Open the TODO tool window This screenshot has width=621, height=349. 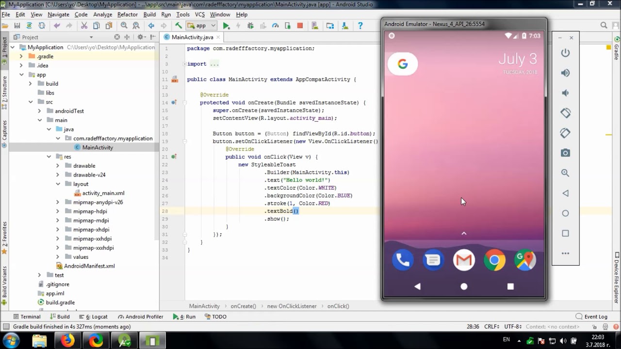coord(215,317)
